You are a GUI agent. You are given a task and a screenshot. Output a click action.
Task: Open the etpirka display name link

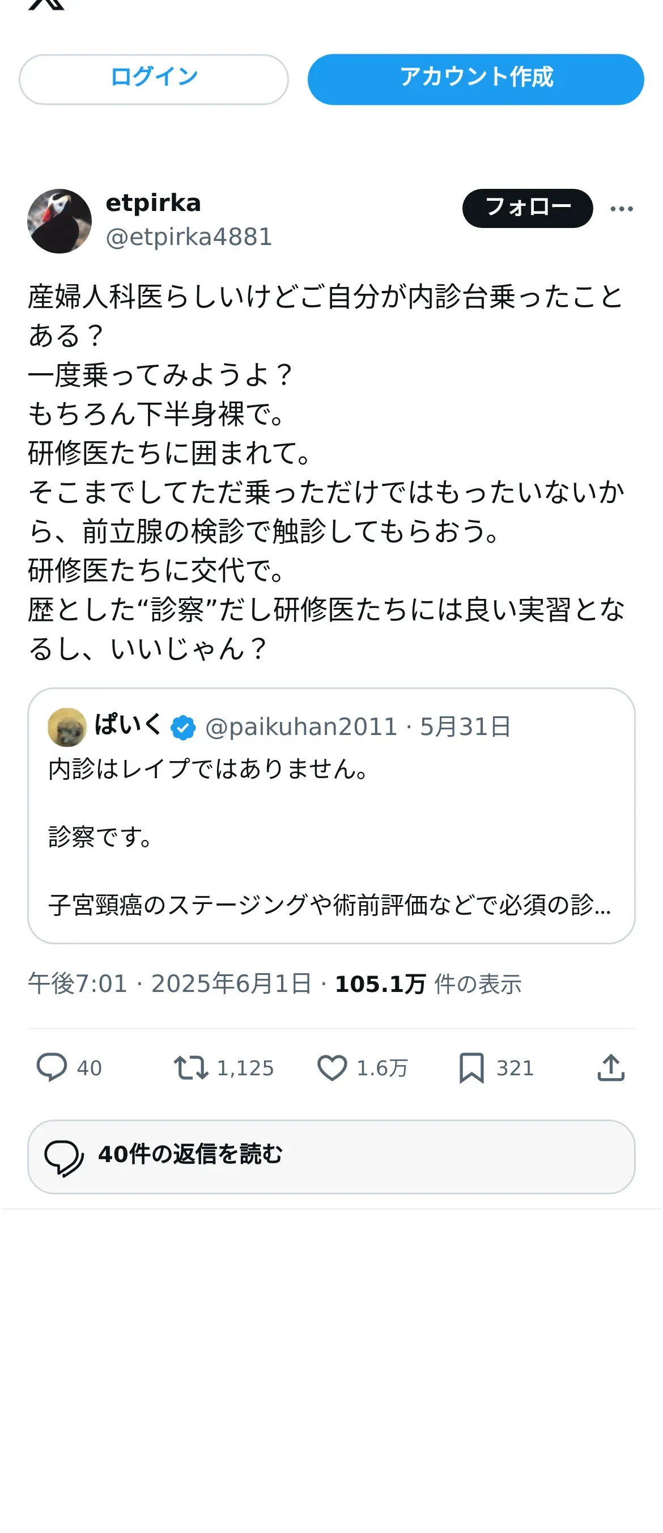point(154,203)
